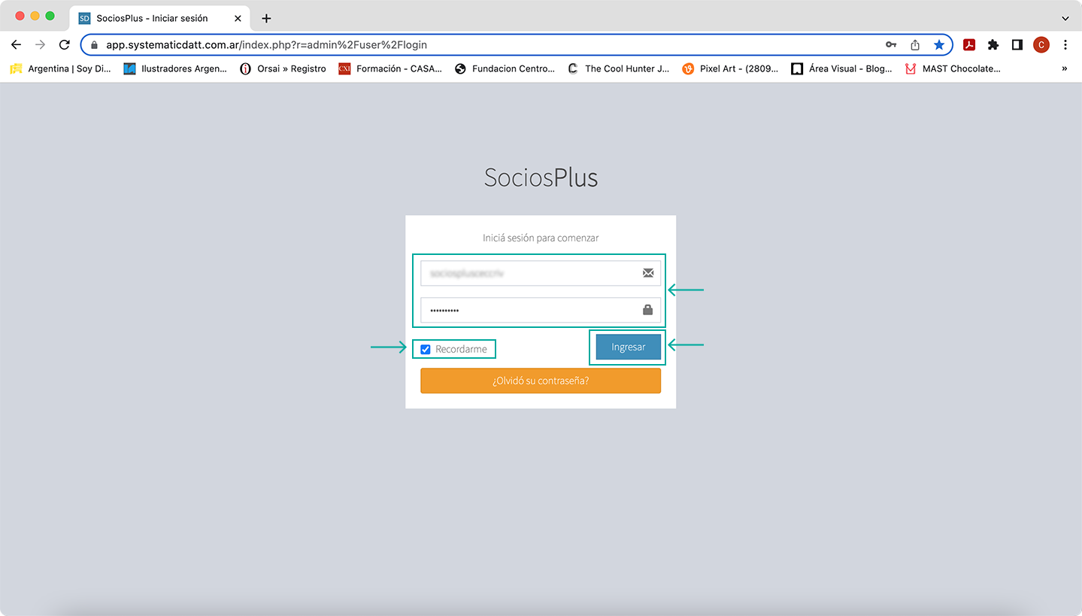The height and width of the screenshot is (616, 1082).
Task: Click the green macOS zoom button
Action: (50, 16)
